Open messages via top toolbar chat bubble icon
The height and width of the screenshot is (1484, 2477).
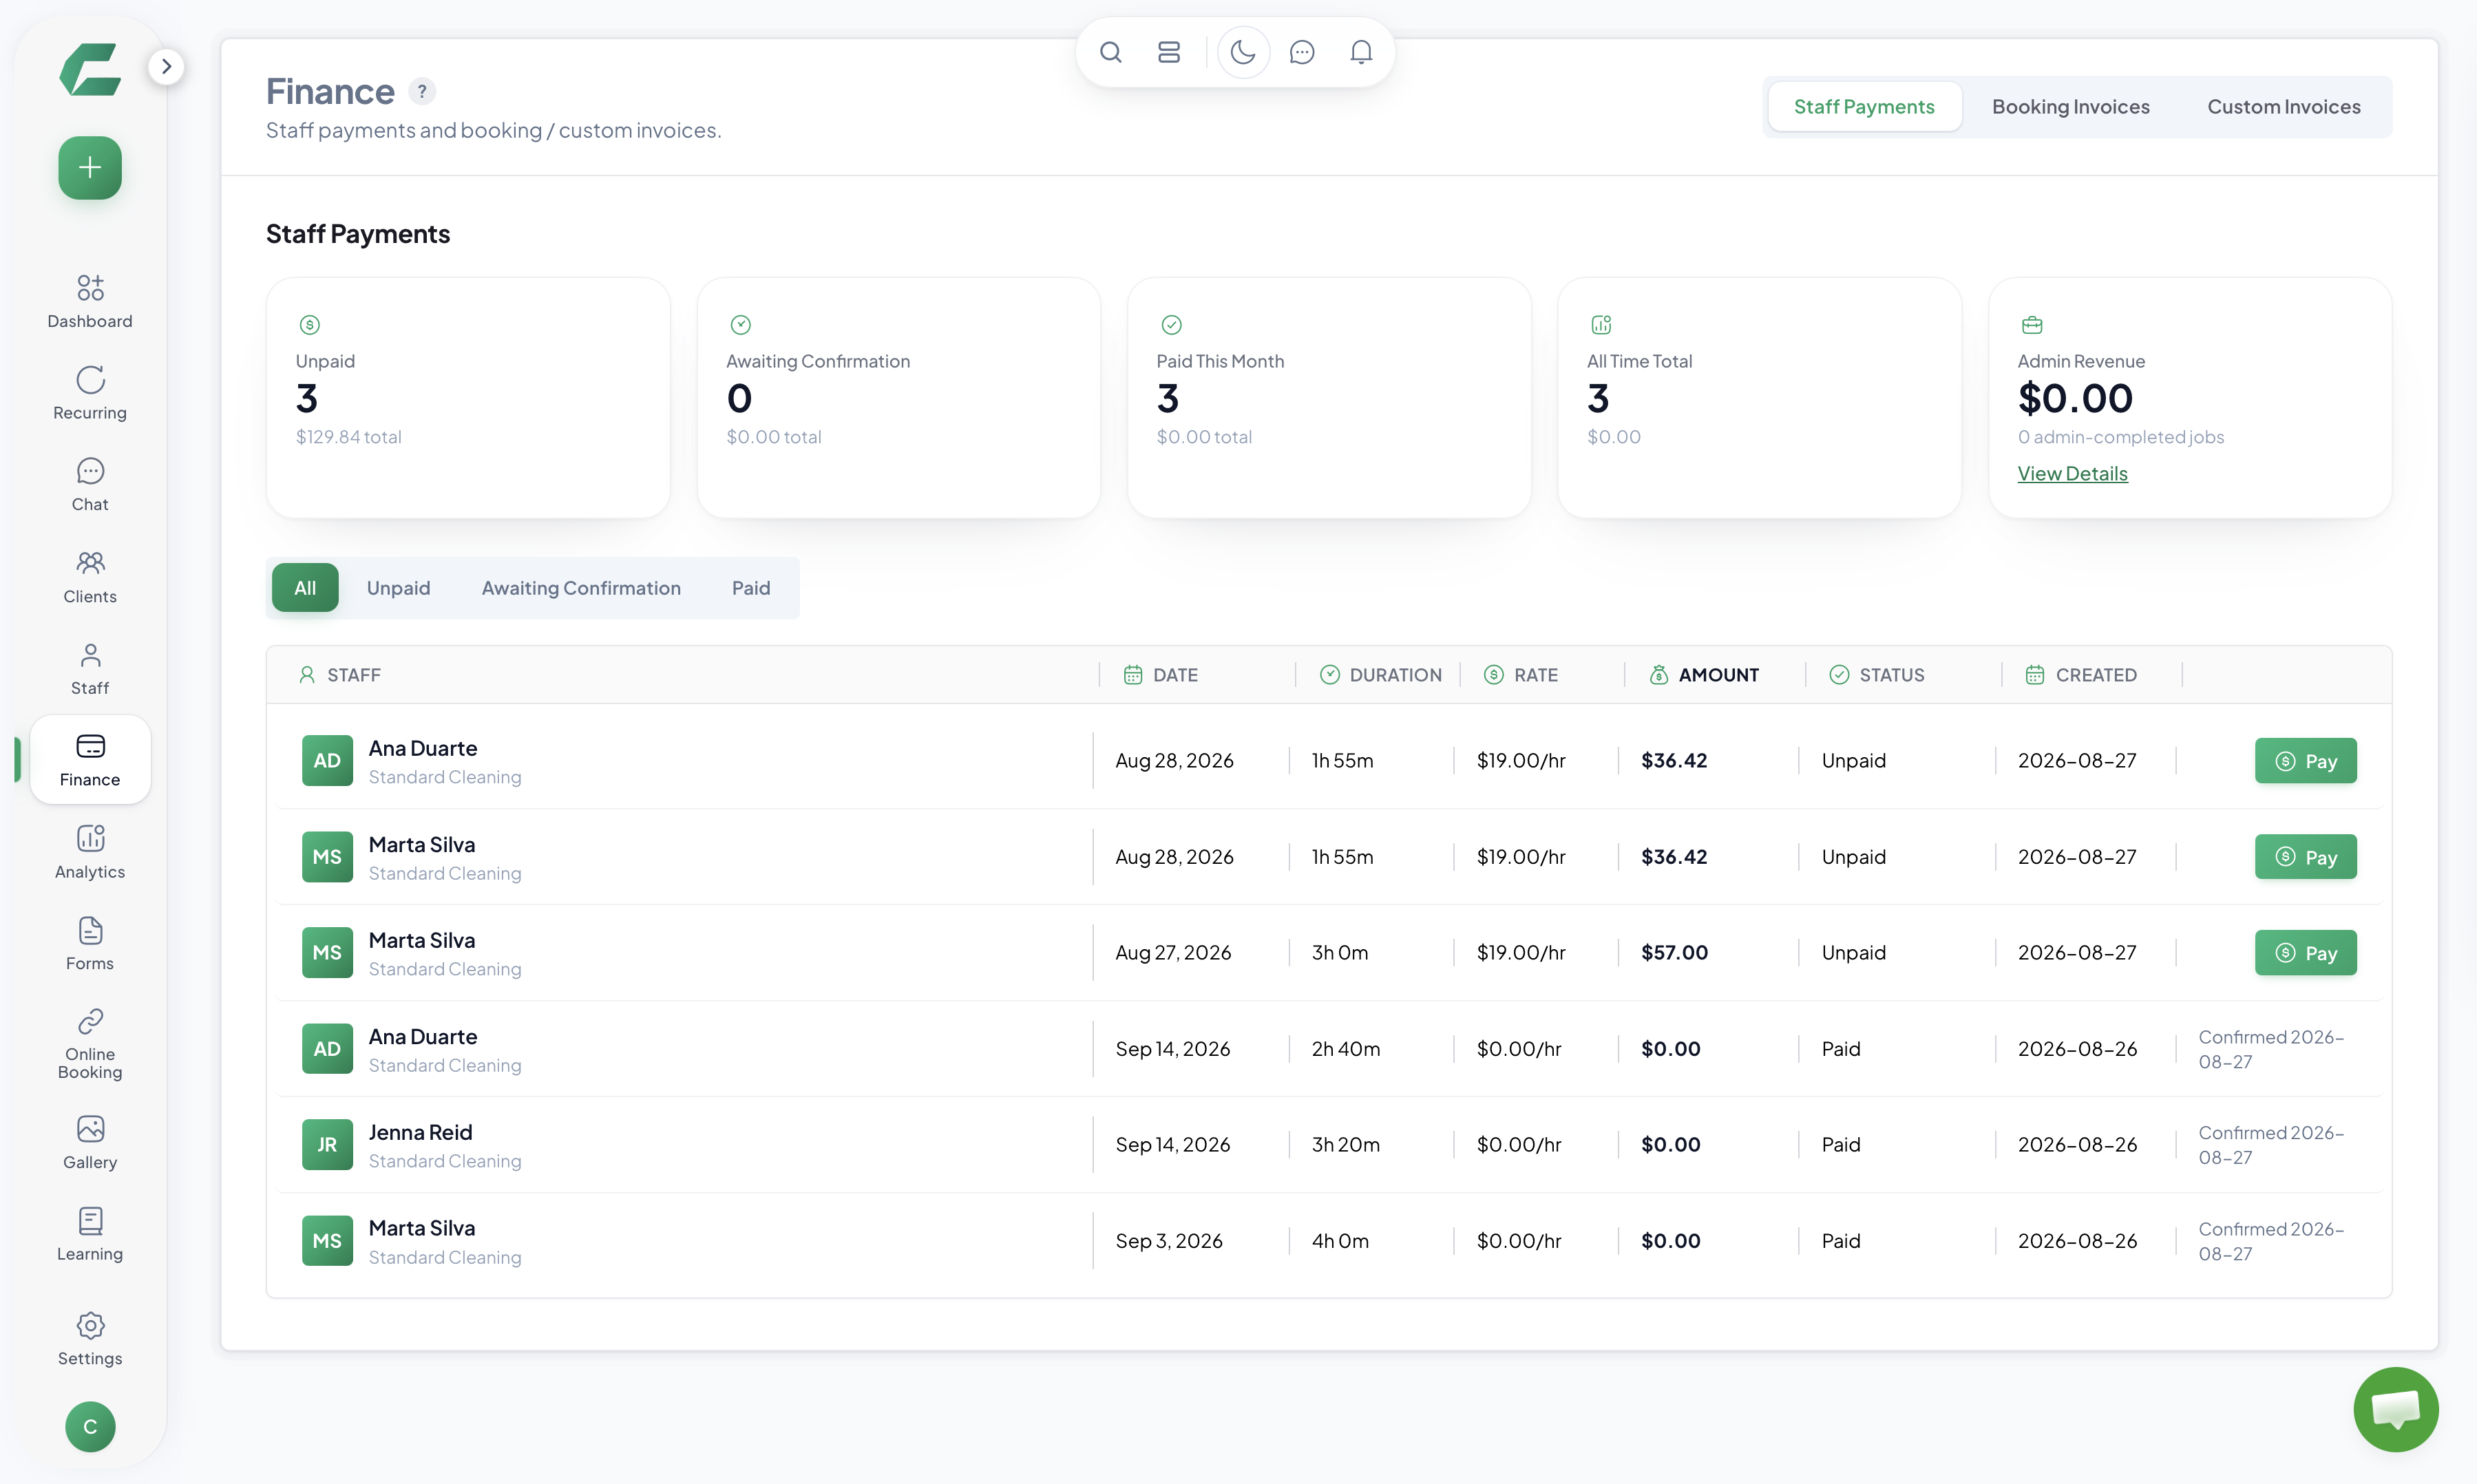(x=1301, y=52)
